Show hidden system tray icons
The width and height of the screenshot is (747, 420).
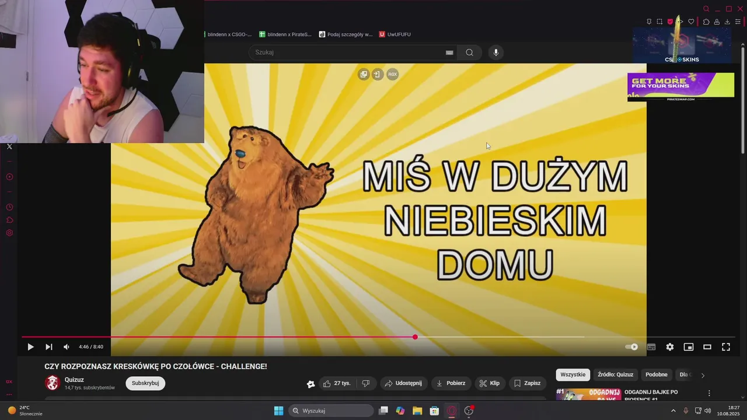673,411
